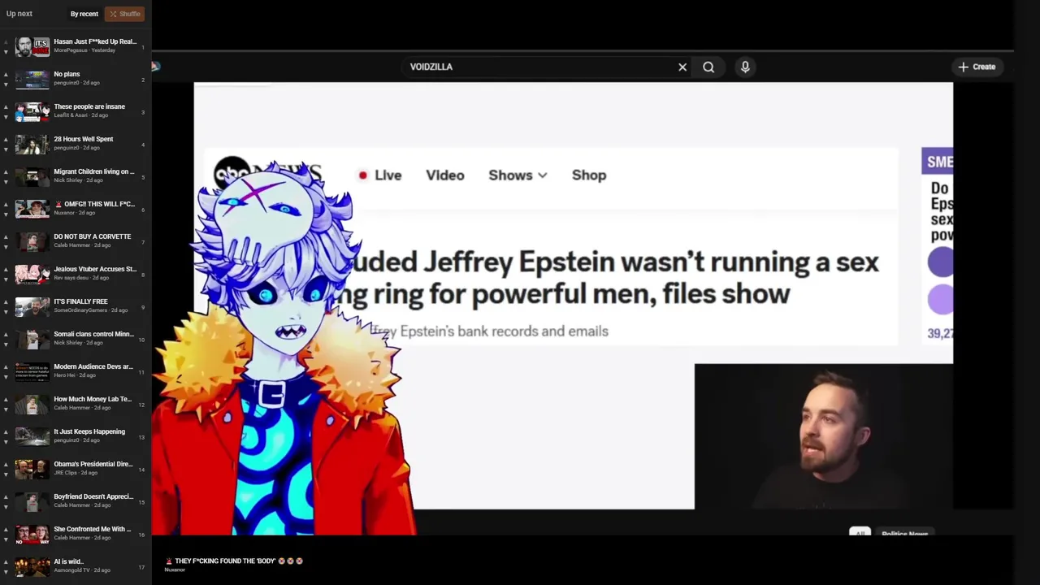Move 'DO NOT BUY A CORVETTE' up

click(6, 236)
